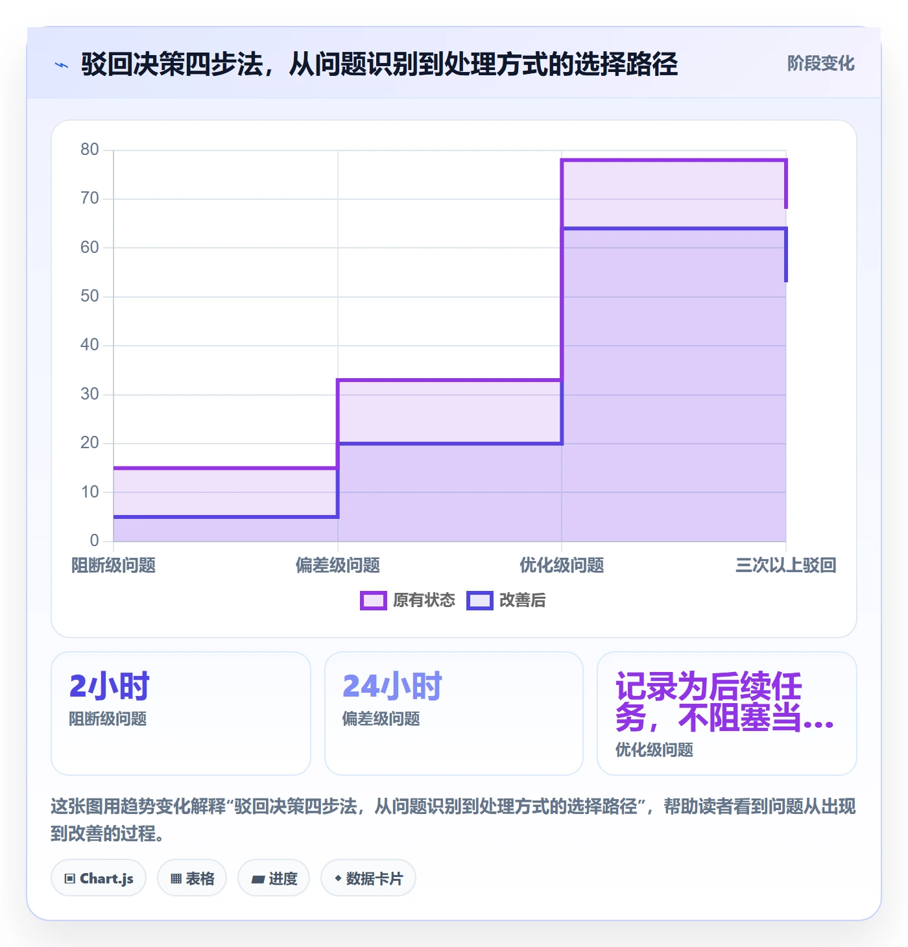The image size is (908, 947).
Task: Select the 进度 tag chip
Action: pyautogui.click(x=274, y=878)
